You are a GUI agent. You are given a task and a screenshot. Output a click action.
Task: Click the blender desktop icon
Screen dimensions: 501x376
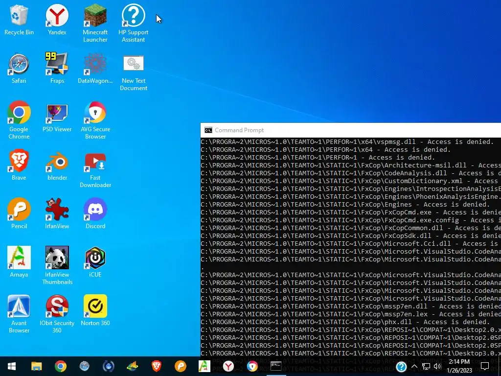tap(57, 165)
